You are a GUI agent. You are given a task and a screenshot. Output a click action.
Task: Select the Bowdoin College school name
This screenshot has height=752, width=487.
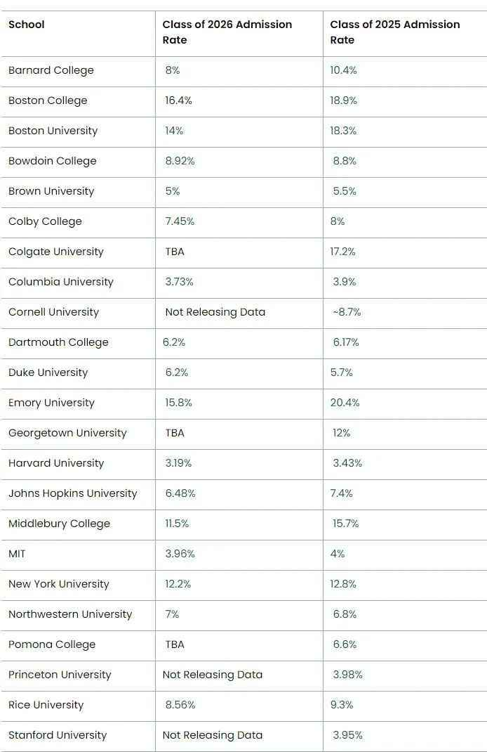coord(53,161)
